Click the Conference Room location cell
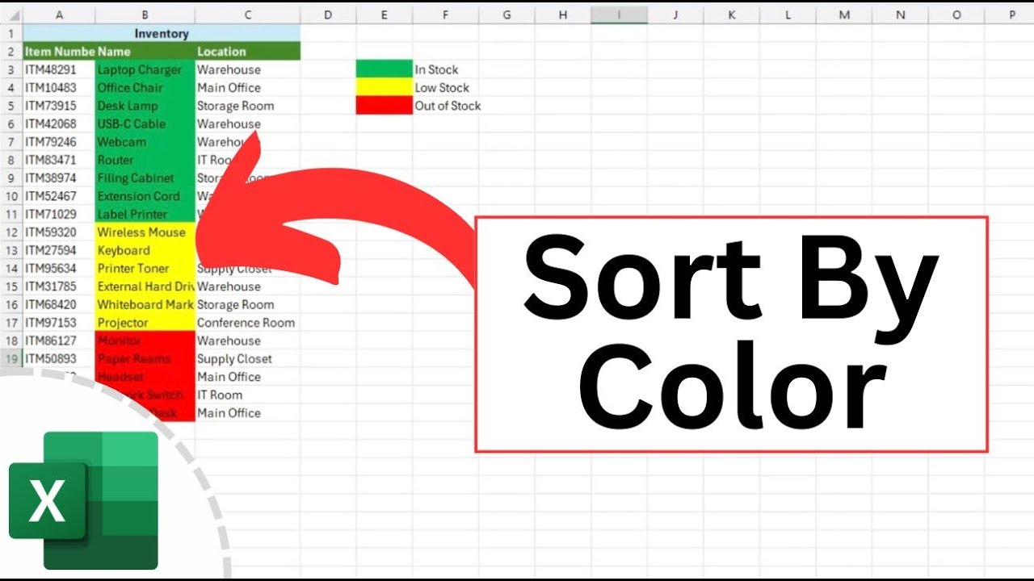The image size is (1034, 581). click(247, 322)
